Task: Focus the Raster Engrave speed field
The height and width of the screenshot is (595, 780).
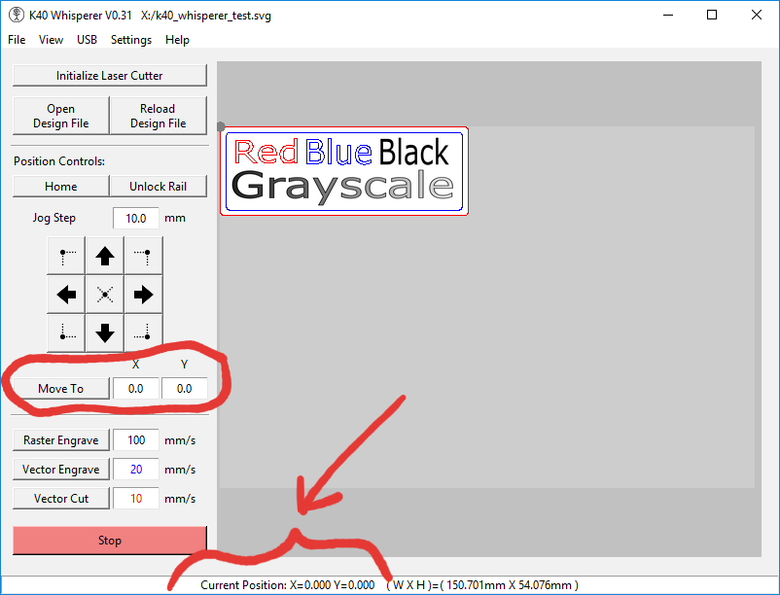Action: click(136, 439)
